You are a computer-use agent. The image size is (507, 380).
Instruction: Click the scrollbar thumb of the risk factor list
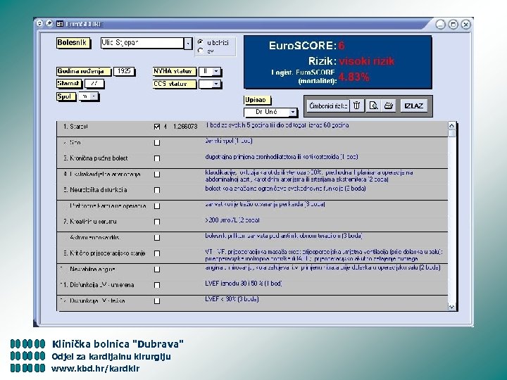tap(451, 134)
